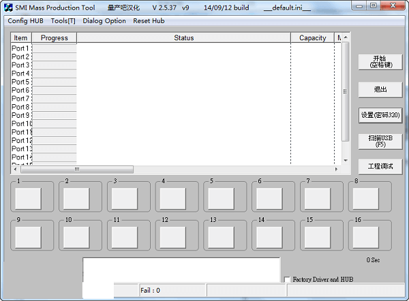Enable Factory Driver and HUB checkbox
Viewport: 409px width, 301px height.
[x=287, y=279]
